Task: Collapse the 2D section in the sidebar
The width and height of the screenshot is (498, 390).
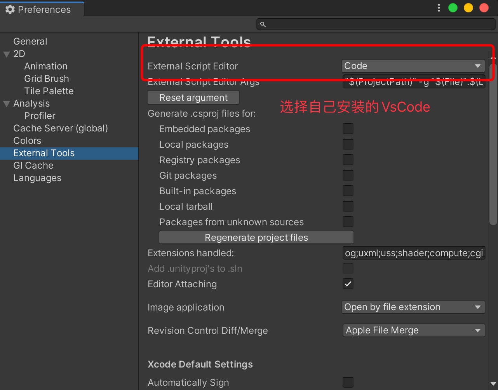Action: 6,54
